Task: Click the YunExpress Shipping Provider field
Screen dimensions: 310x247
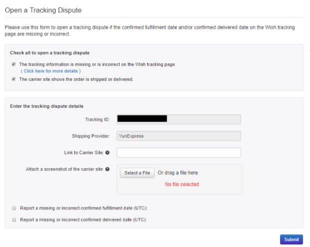Action: point(179,135)
